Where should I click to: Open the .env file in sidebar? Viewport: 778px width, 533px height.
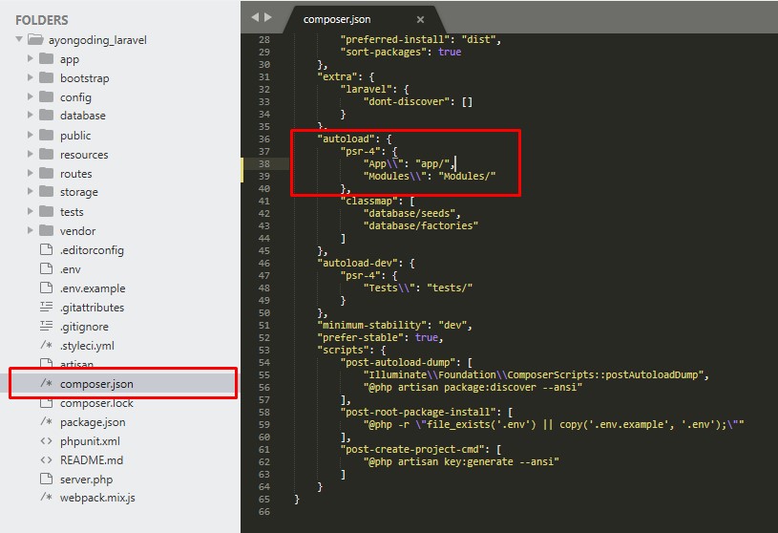coord(70,269)
